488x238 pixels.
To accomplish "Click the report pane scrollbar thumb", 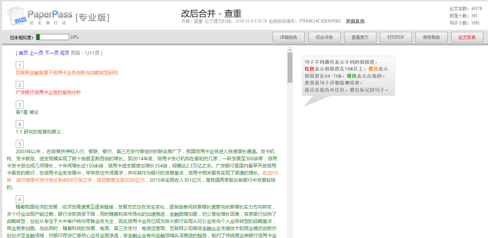I will pyautogui.click(x=290, y=67).
